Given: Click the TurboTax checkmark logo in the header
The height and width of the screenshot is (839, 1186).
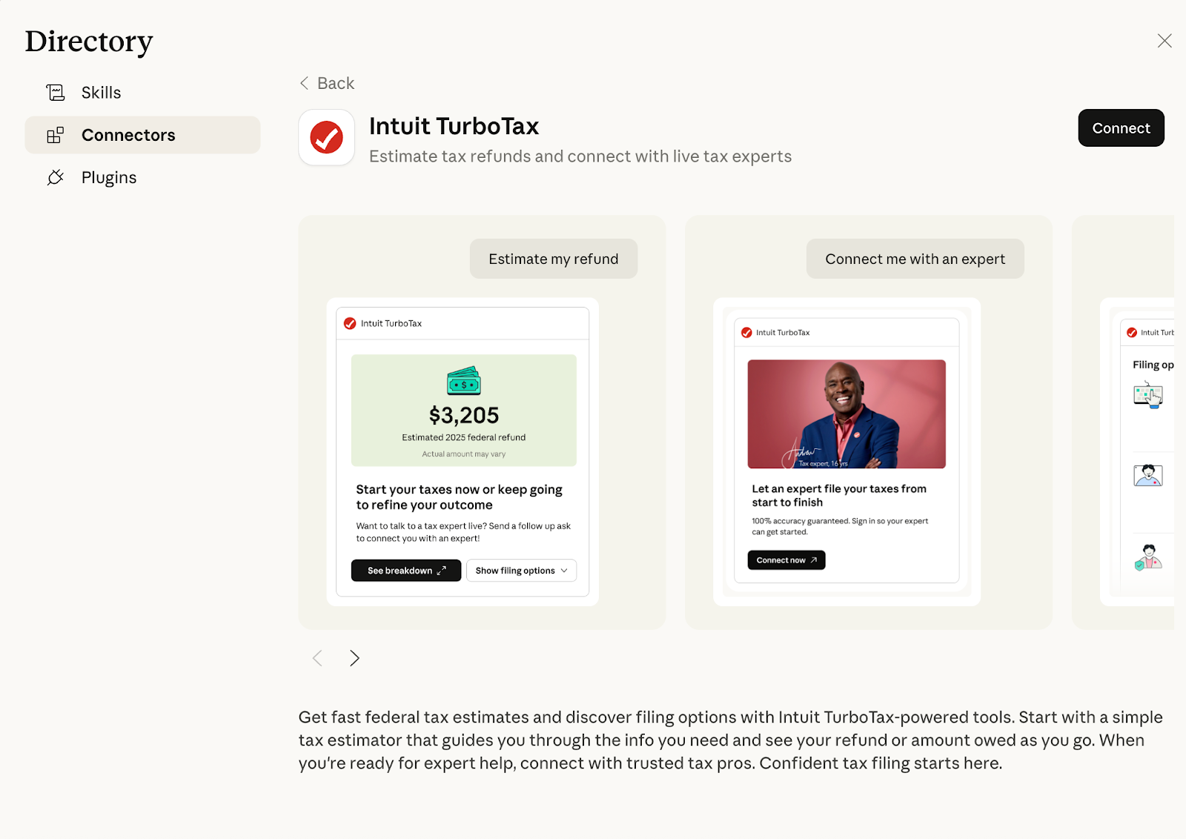Looking at the screenshot, I should [x=326, y=137].
